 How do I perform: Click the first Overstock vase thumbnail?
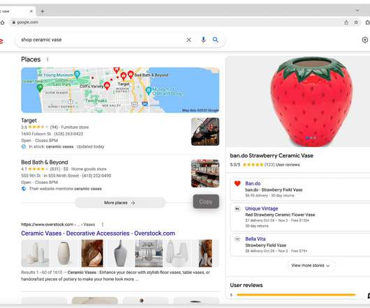click(35, 254)
